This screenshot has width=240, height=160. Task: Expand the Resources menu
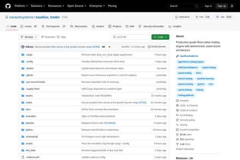click(56, 6)
